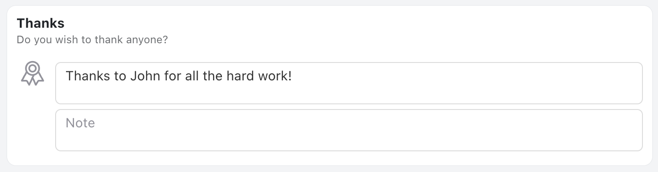Click the award ribbon icon

pyautogui.click(x=33, y=74)
